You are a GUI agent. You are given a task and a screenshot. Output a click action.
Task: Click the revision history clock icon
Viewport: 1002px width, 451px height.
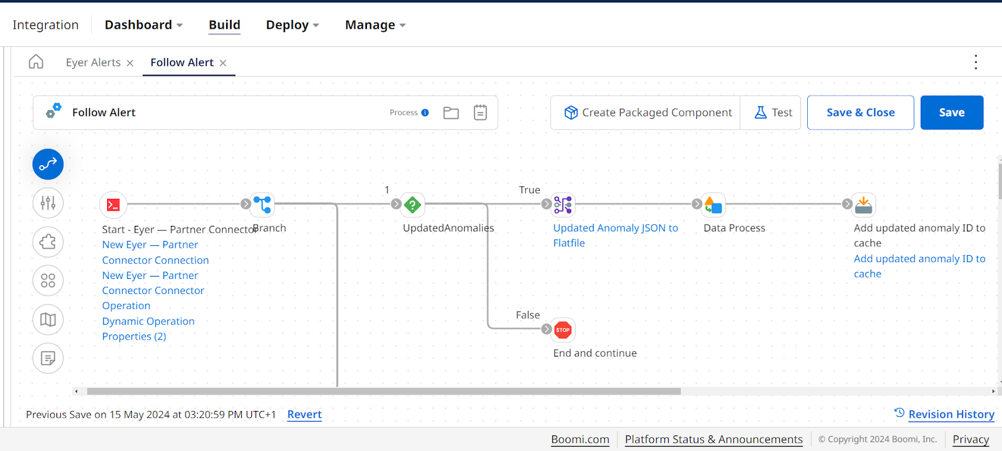coord(899,413)
